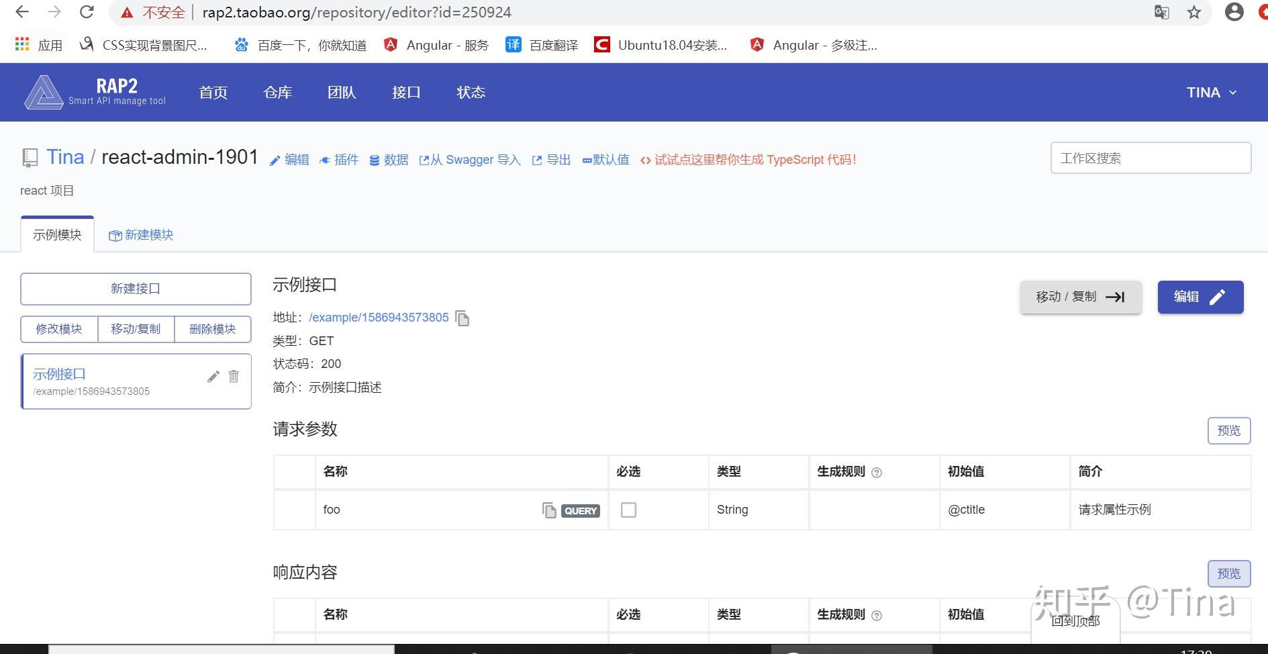Click the 工作区搜索 search input field
Viewport: 1268px width, 654px height.
coord(1150,158)
